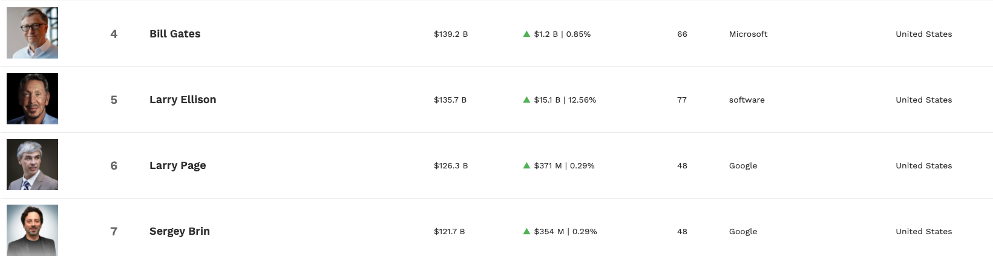Click green up arrow beside $371 M change
Screen dimensions: 993x268
tap(526, 165)
